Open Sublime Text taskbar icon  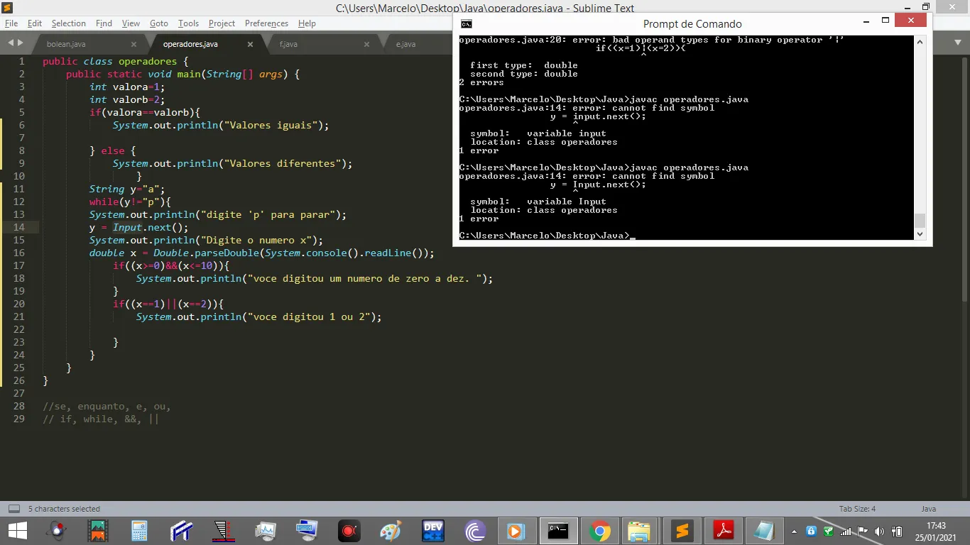point(682,531)
